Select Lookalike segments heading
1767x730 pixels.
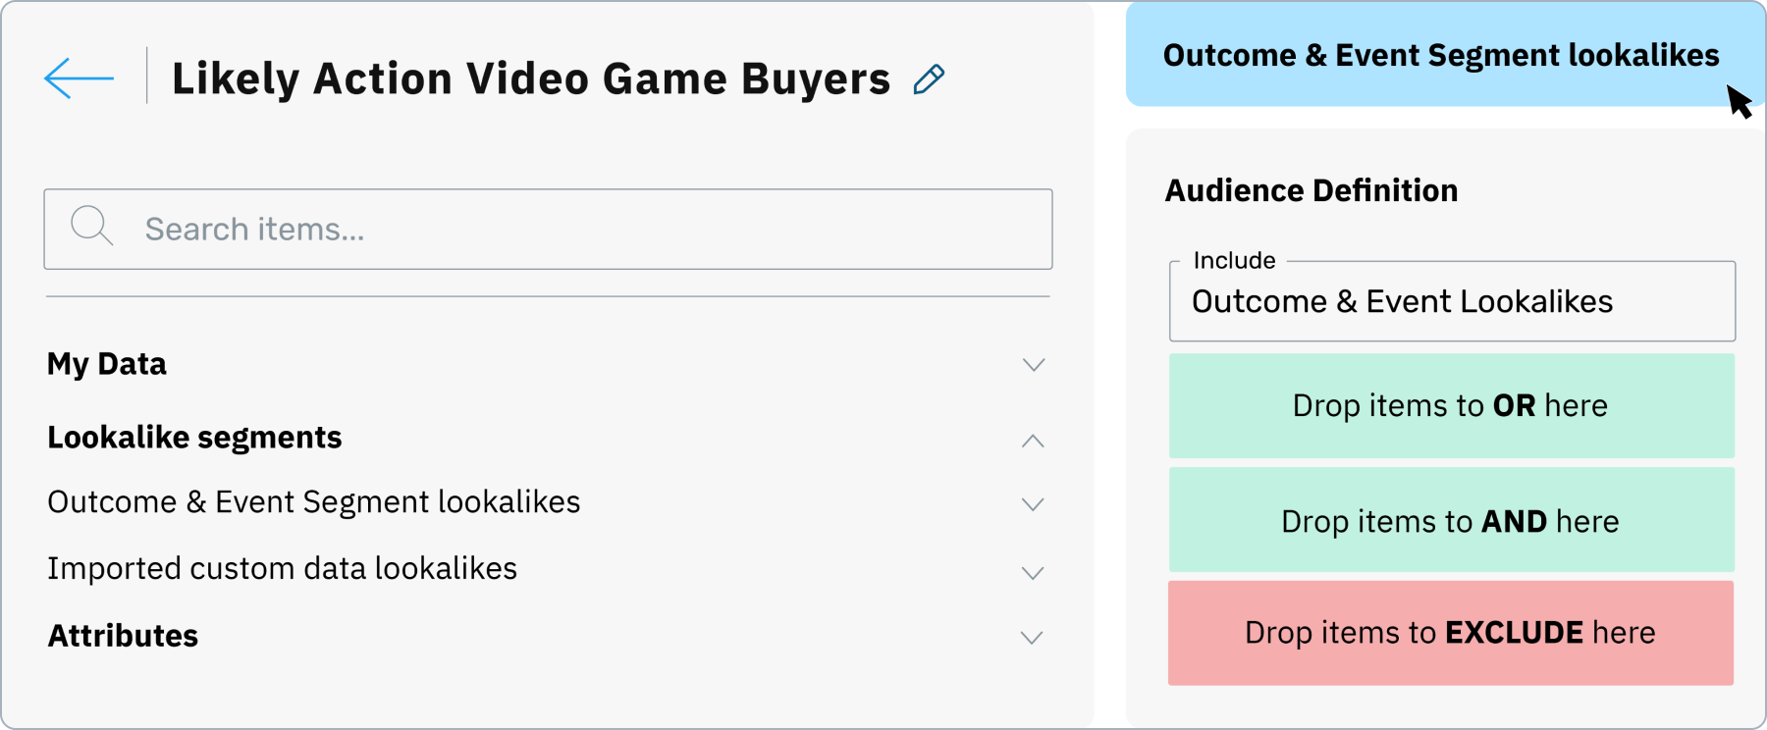point(194,438)
